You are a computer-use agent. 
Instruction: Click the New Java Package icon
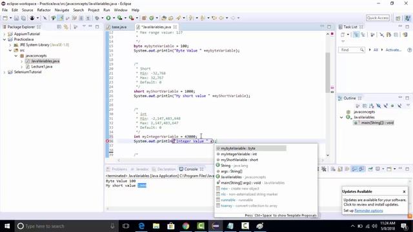click(x=144, y=18)
